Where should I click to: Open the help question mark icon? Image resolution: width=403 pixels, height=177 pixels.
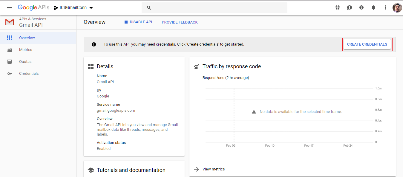pos(361,7)
